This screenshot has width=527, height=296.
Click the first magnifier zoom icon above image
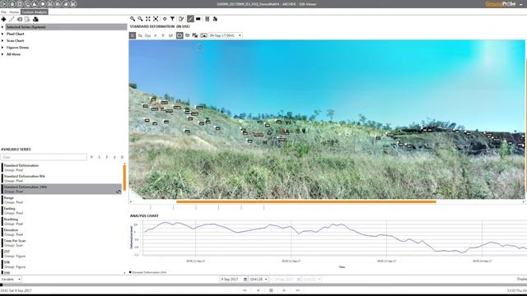click(133, 19)
